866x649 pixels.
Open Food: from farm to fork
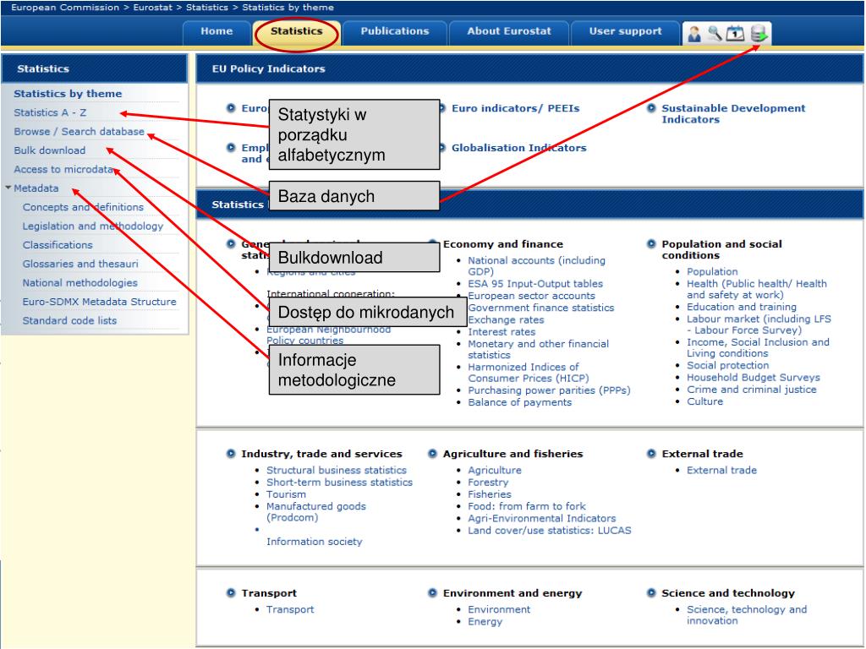526,506
